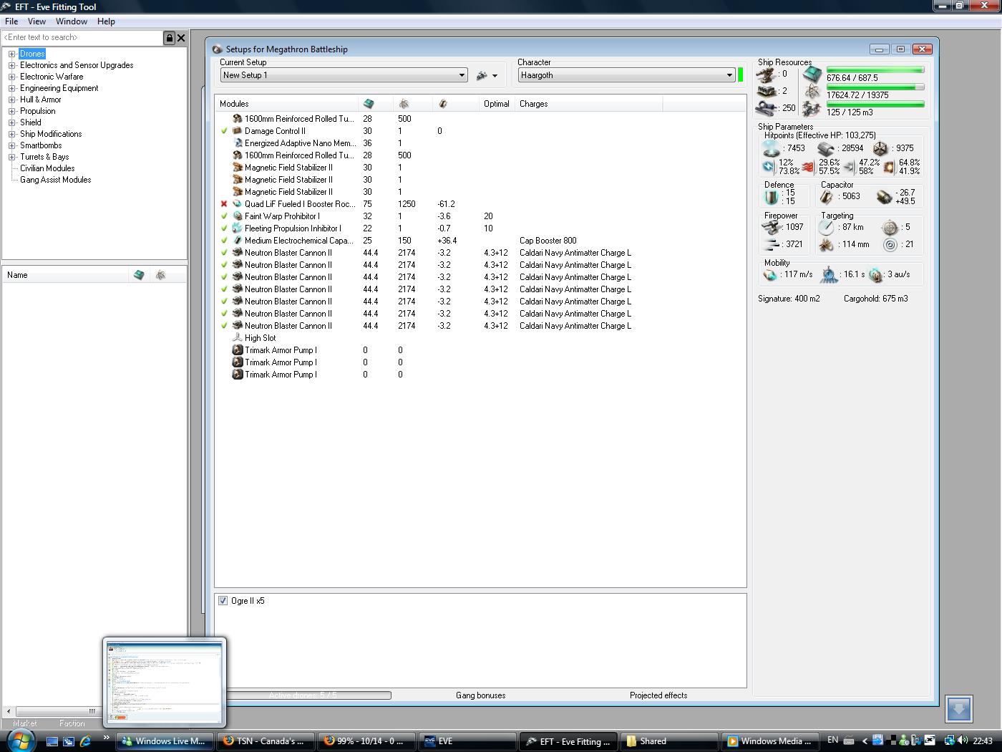1002x752 pixels.
Task: Open the Window menu
Action: [x=72, y=21]
